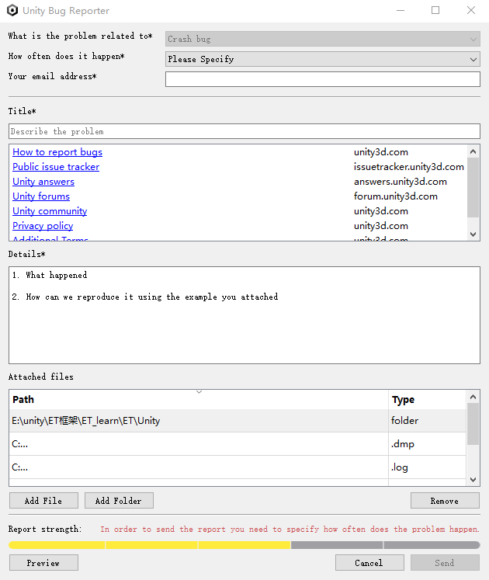Open the 'Unity forums' link
Image resolution: width=489 pixels, height=580 pixels.
coord(41,196)
